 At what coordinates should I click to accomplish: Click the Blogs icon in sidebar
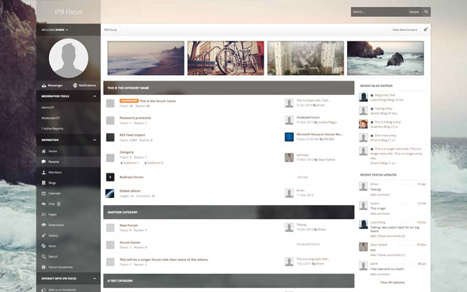(x=43, y=182)
